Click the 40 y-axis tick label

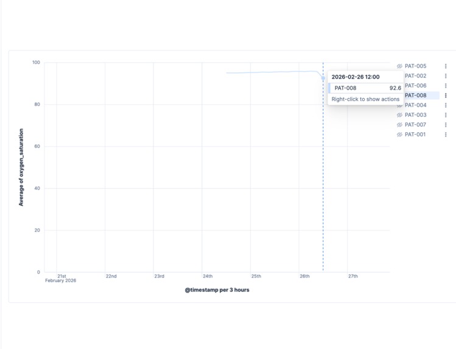(x=37, y=188)
